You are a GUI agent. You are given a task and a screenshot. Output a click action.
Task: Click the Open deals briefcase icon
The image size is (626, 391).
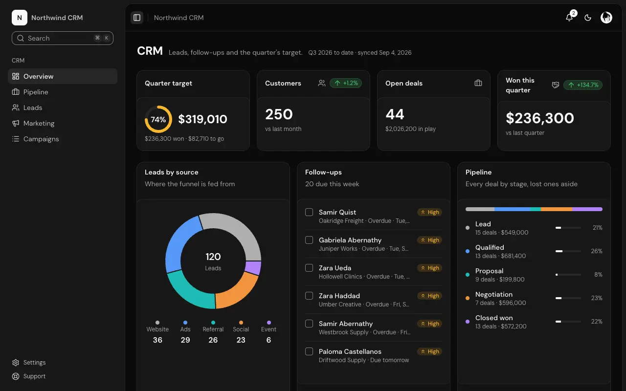point(478,83)
